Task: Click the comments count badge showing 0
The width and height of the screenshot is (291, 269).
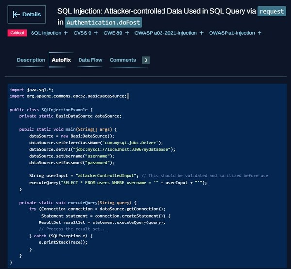Action: (x=145, y=60)
